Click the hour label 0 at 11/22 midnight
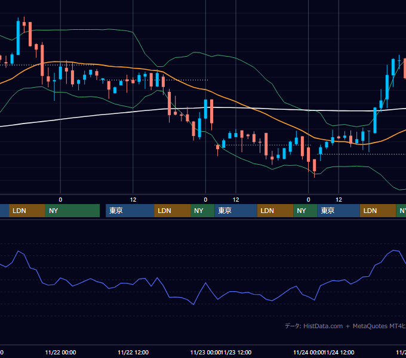Image resolution: width=406 pixels, height=358 pixels. tap(60, 200)
